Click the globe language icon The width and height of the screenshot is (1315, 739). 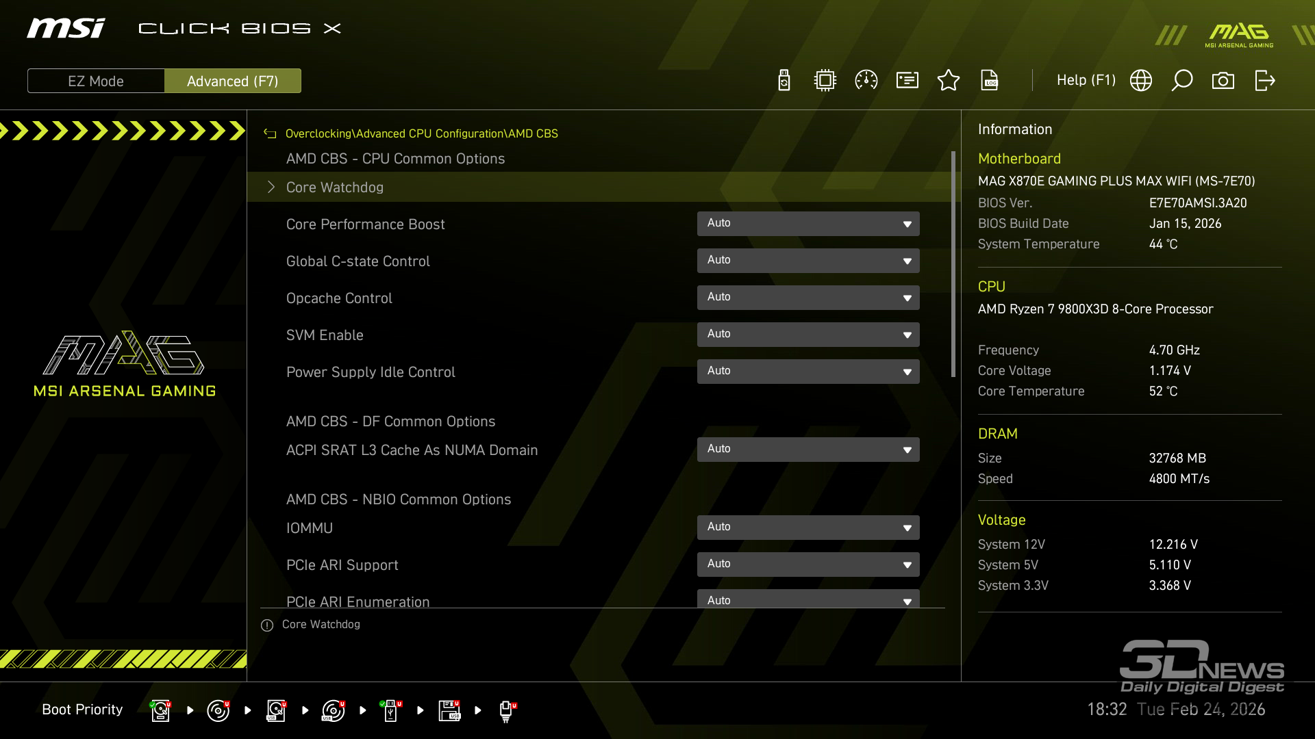(1141, 81)
